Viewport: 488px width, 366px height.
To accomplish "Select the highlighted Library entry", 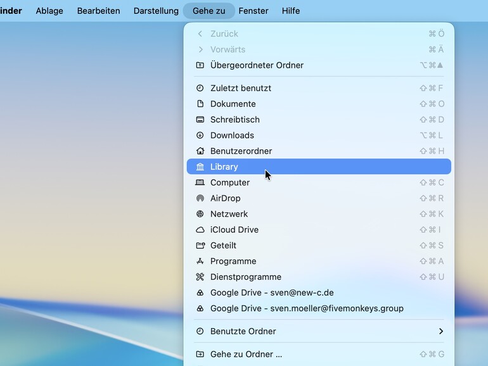I will [319, 167].
